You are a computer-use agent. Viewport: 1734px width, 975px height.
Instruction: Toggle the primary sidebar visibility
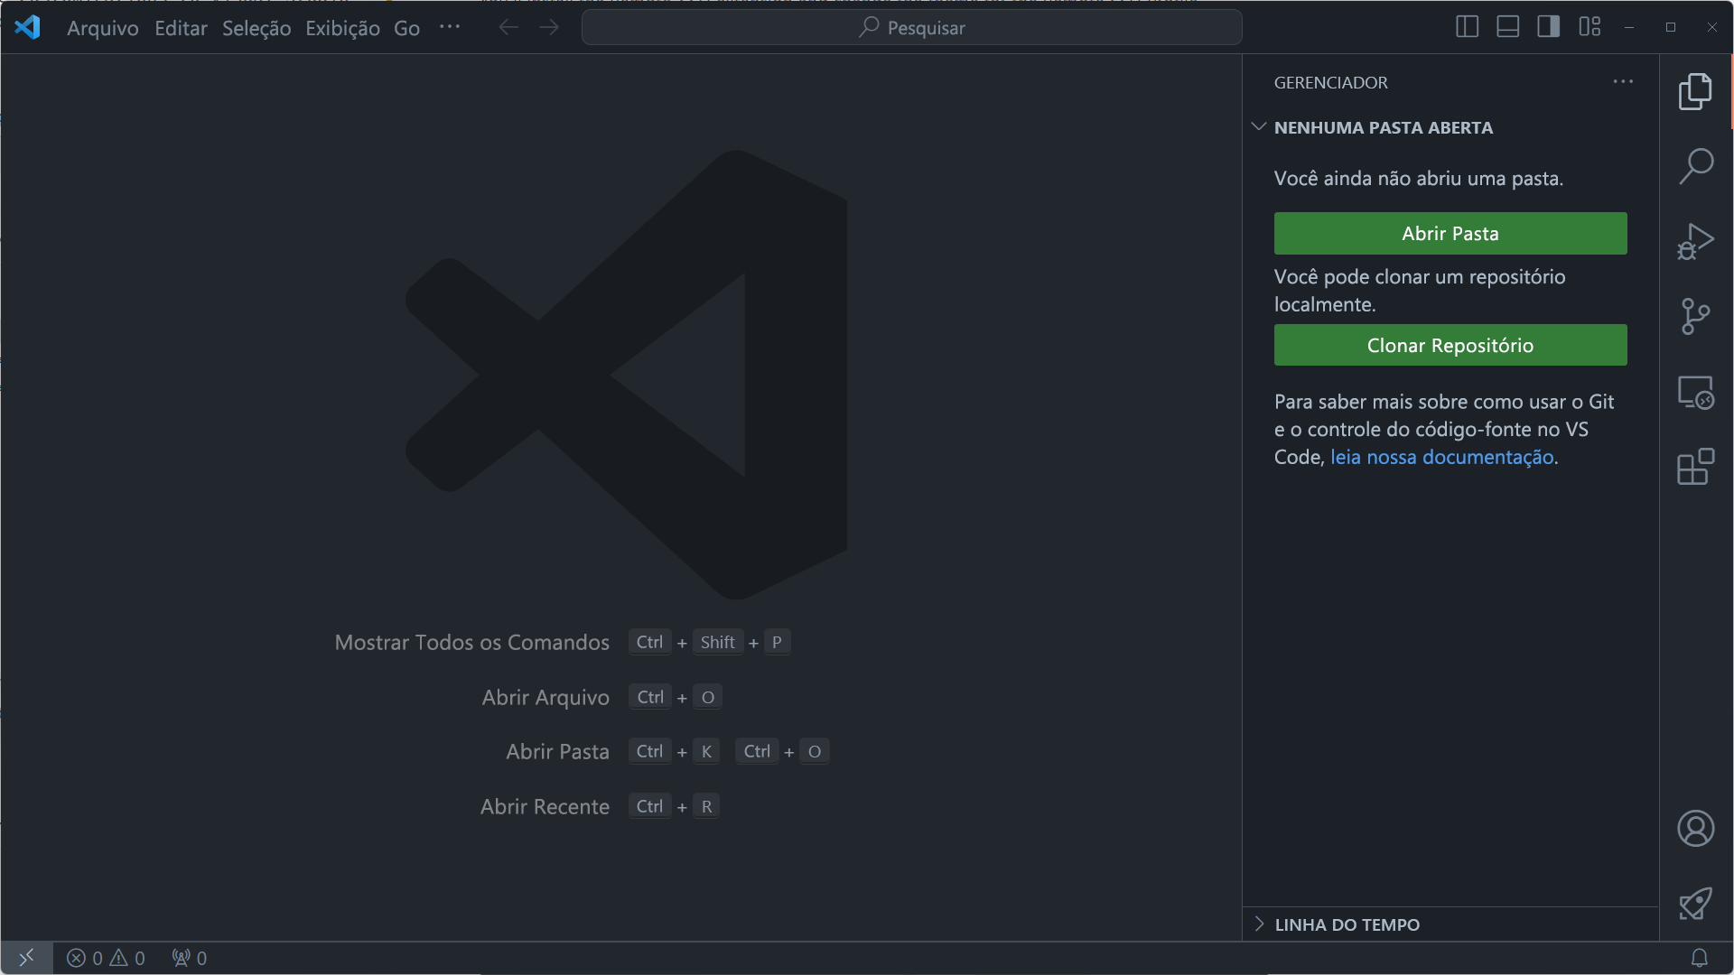point(1466,26)
